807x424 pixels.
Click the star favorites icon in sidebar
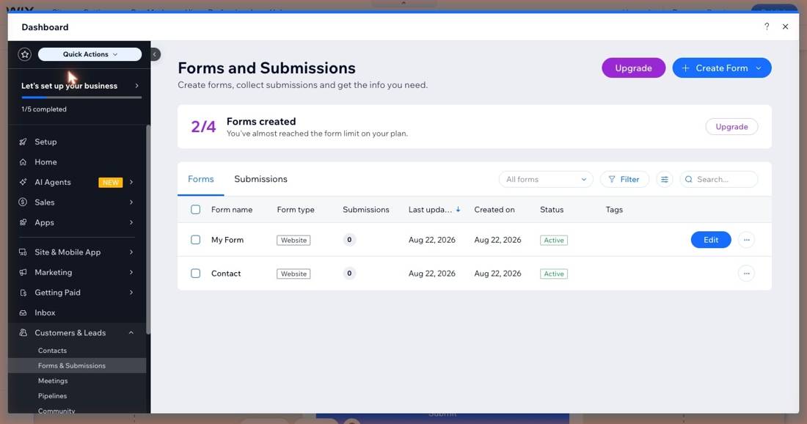coord(25,54)
